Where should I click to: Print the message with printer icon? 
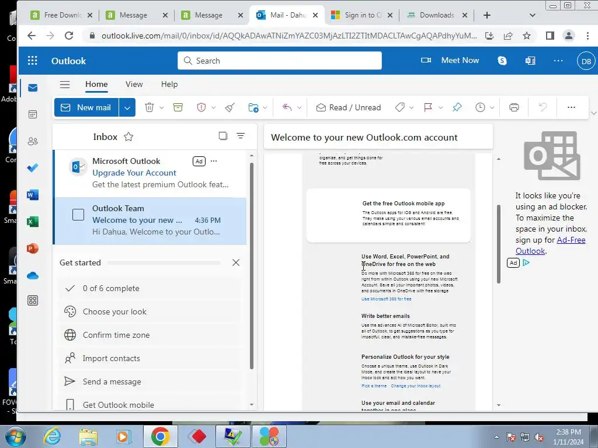[x=514, y=107]
